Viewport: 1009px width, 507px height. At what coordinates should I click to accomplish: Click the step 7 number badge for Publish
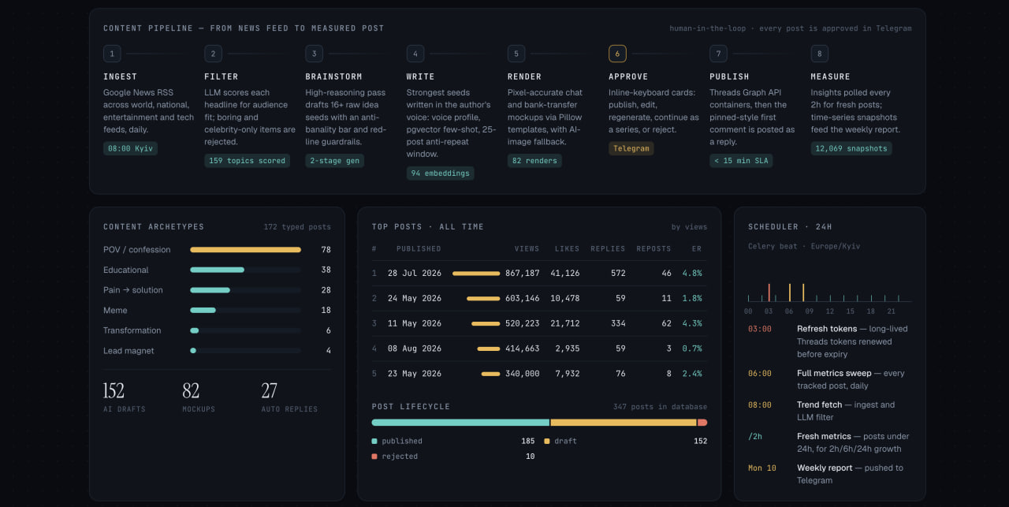pyautogui.click(x=718, y=54)
